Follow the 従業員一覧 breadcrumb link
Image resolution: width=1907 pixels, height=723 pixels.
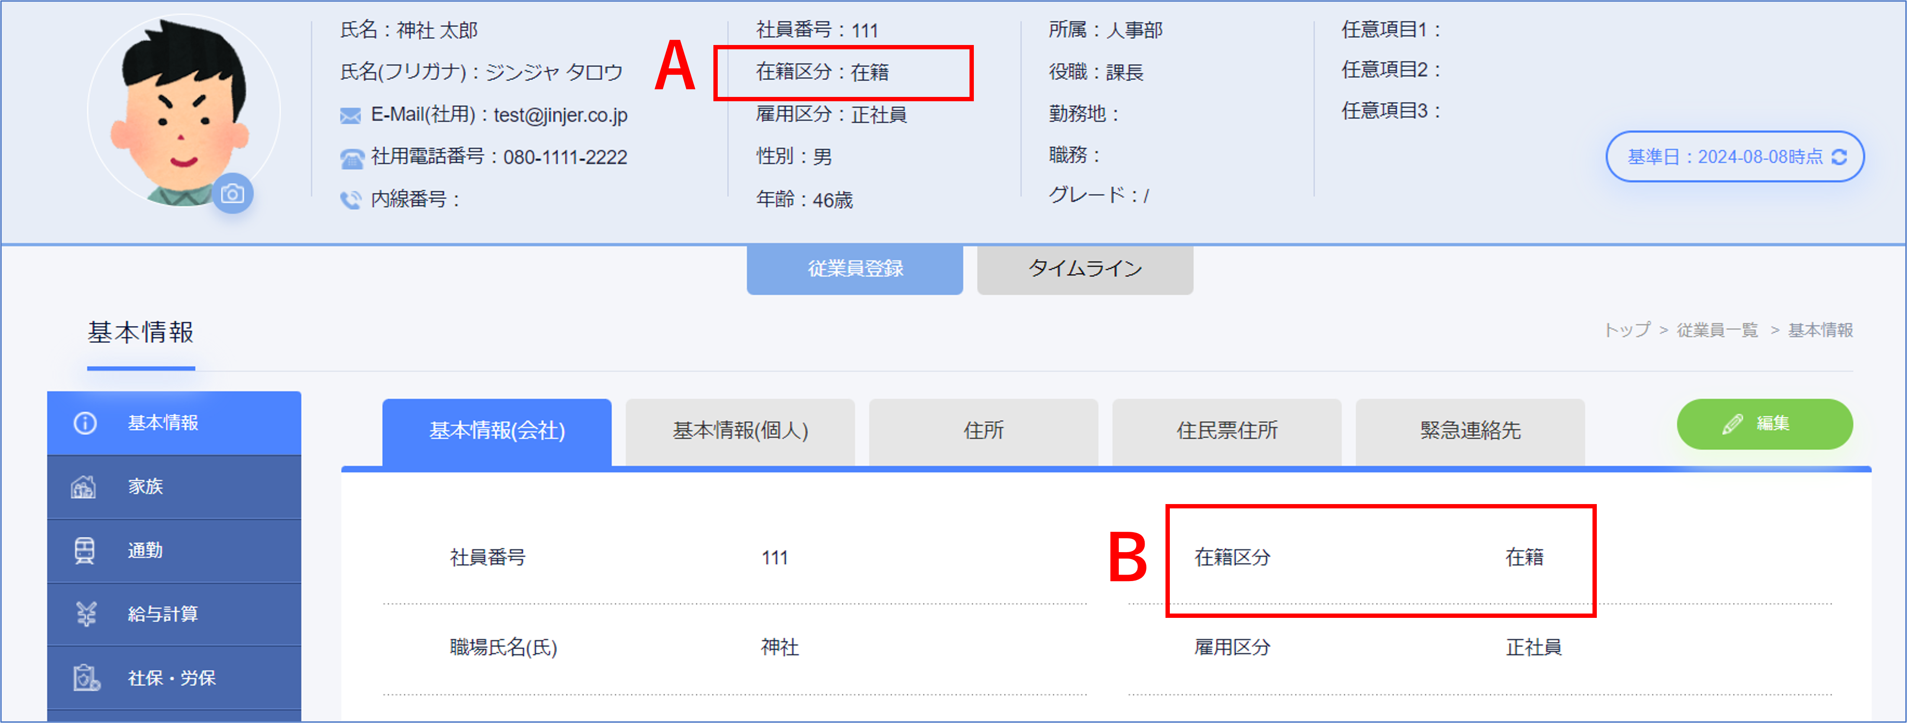1717,330
